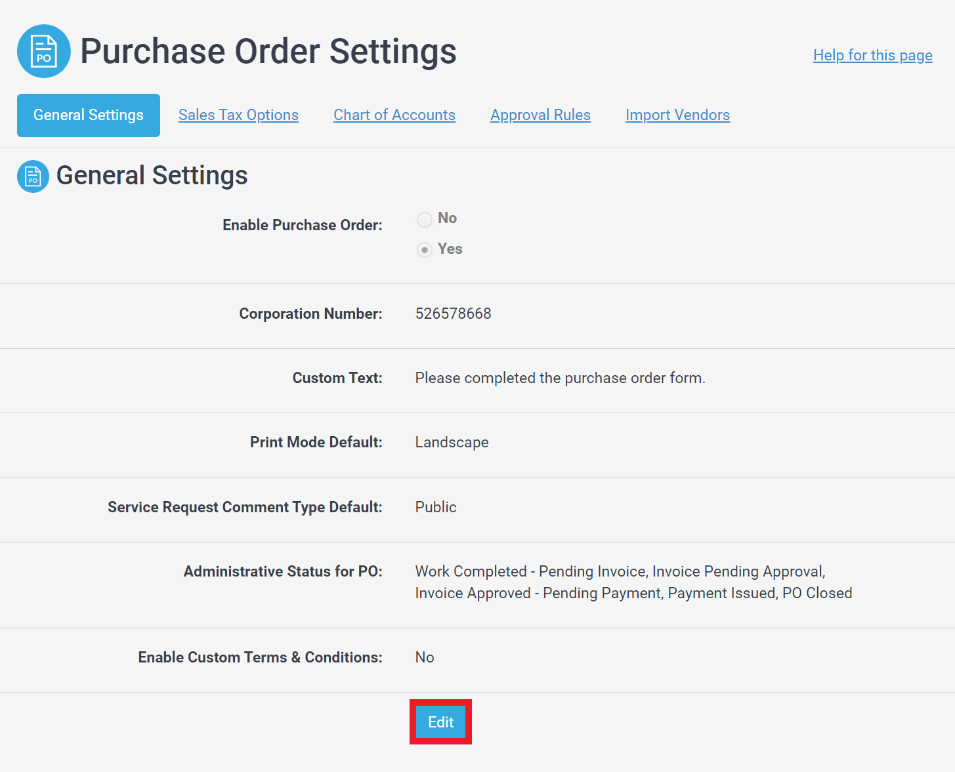Select the Yes radio button
The image size is (955, 772).
(x=425, y=250)
